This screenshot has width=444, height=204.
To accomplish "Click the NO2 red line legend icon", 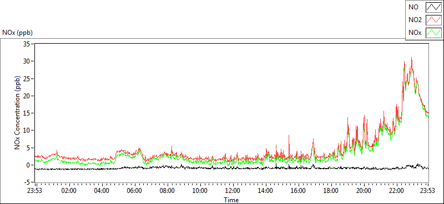I will [x=434, y=20].
